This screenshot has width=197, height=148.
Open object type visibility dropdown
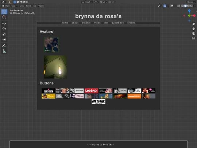tap(160, 6)
